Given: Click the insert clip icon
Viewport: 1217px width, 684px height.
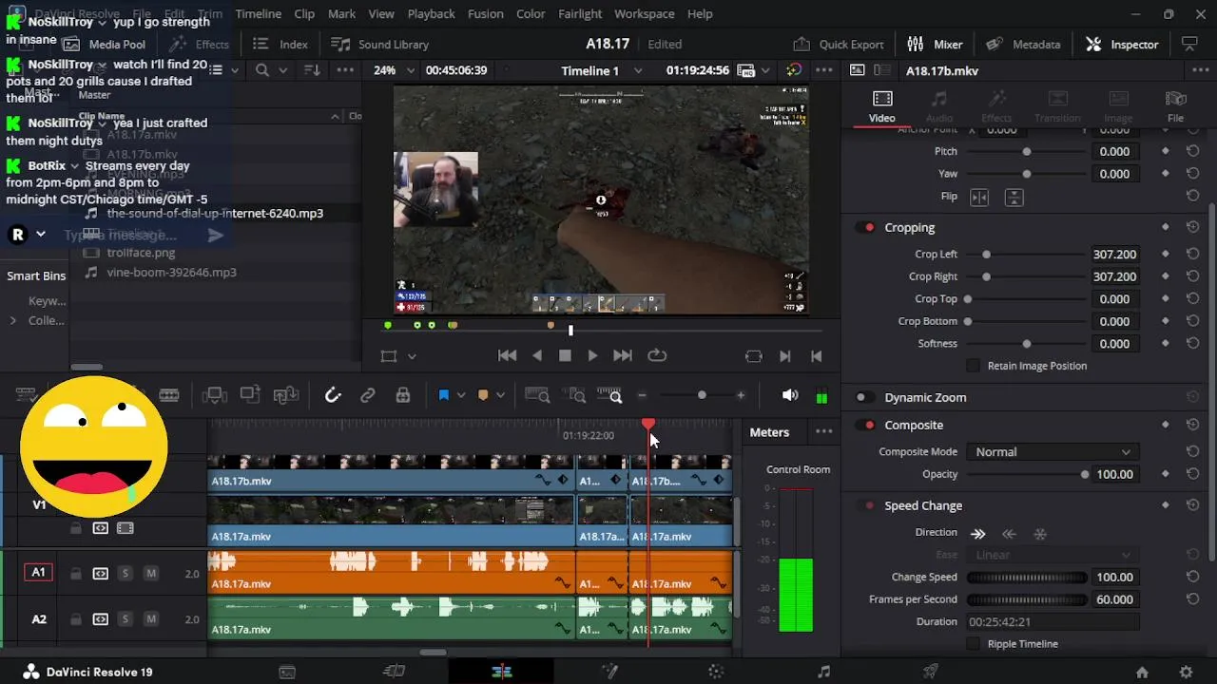Looking at the screenshot, I should coord(214,395).
